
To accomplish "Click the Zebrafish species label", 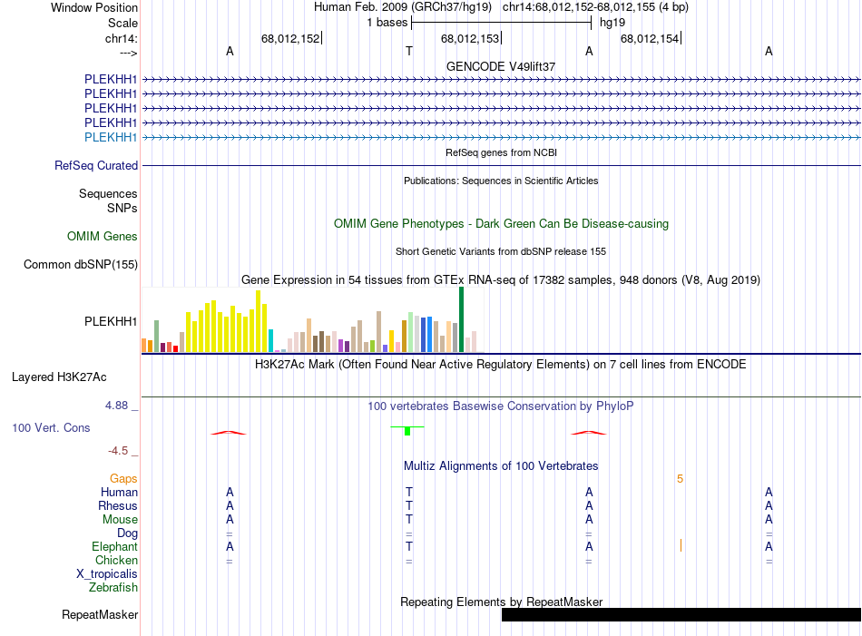I will pos(113,588).
